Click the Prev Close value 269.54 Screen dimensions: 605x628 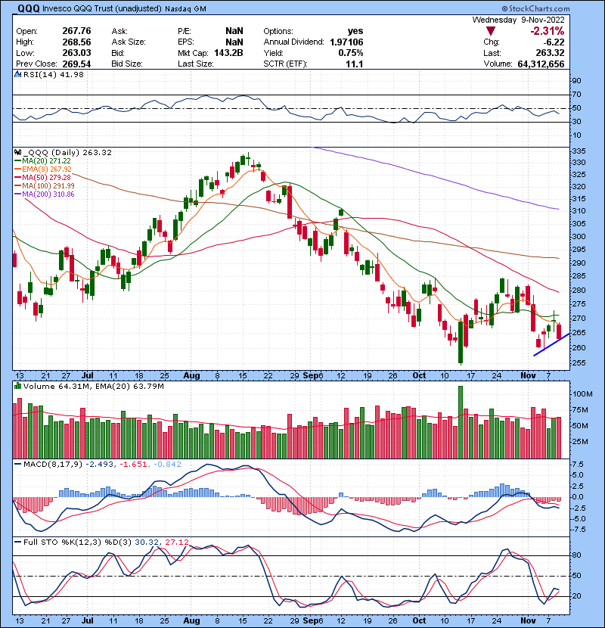[x=76, y=64]
